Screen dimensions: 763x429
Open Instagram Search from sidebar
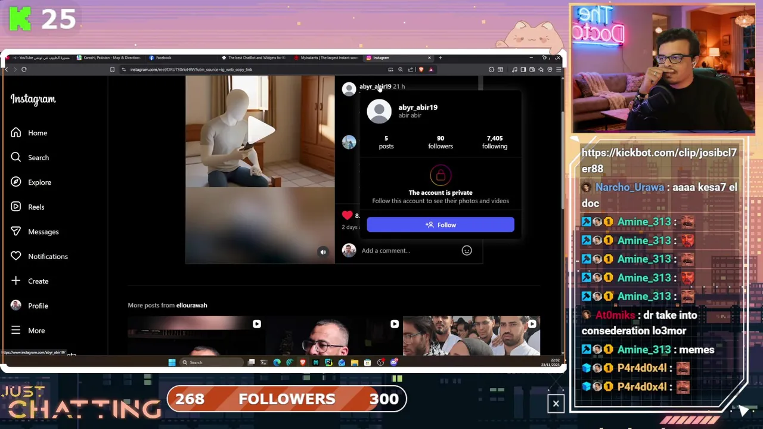pyautogui.click(x=30, y=157)
